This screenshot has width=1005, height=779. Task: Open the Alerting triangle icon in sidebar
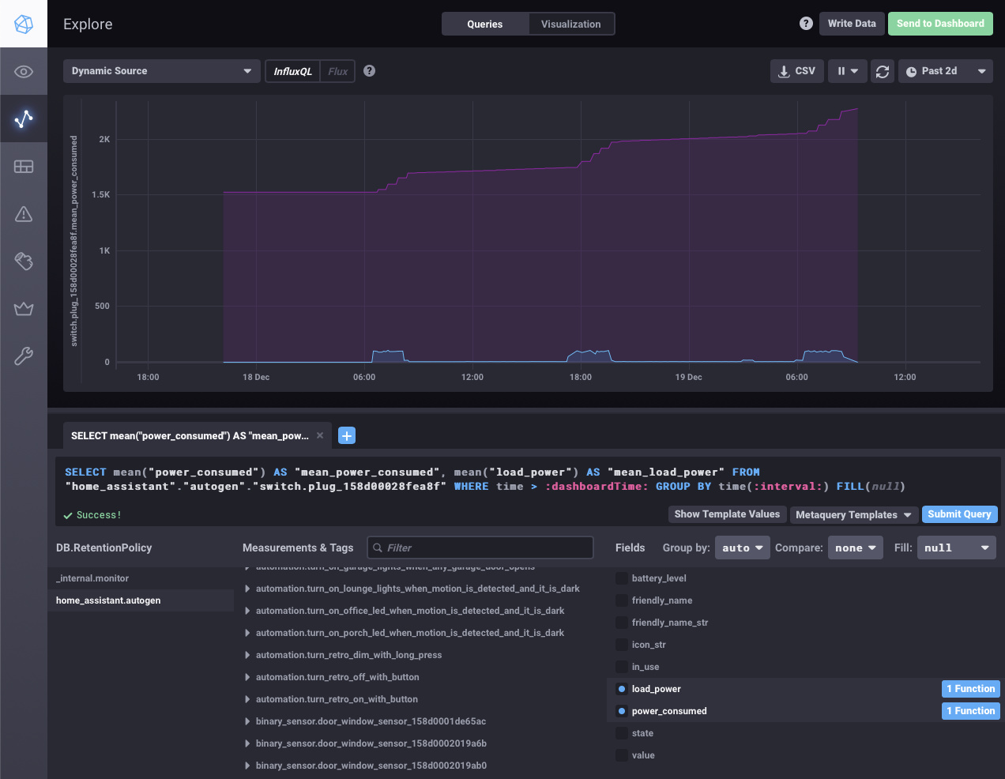(x=24, y=214)
